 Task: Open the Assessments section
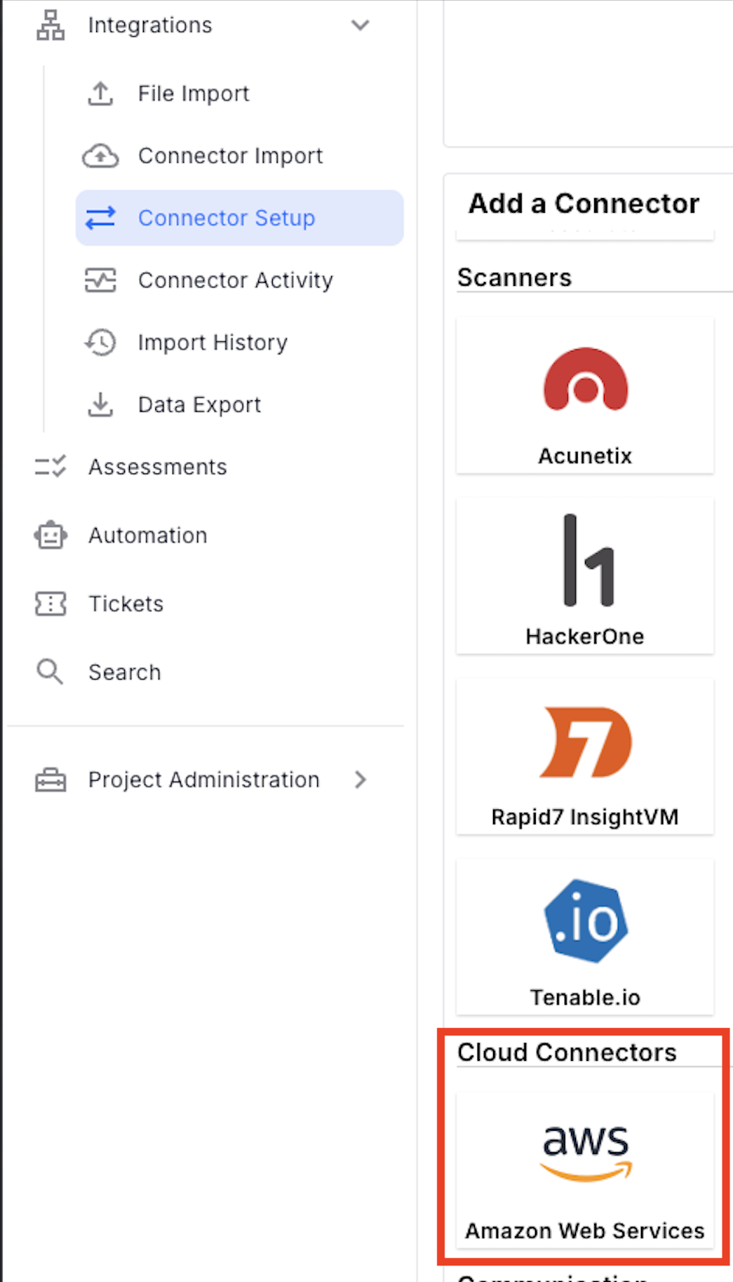(158, 467)
